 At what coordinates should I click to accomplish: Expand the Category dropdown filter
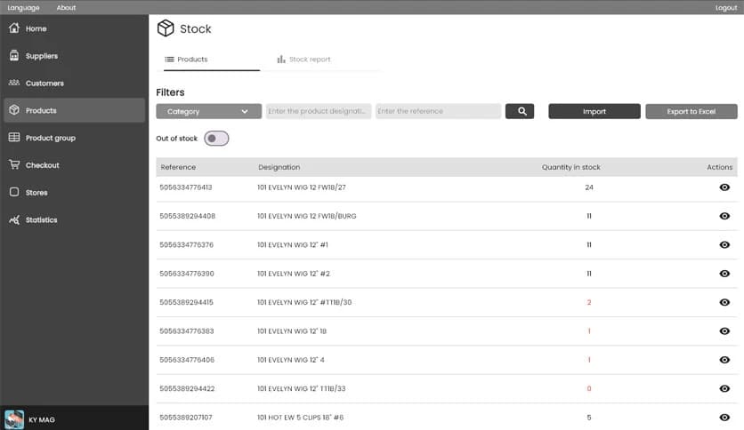(208, 111)
